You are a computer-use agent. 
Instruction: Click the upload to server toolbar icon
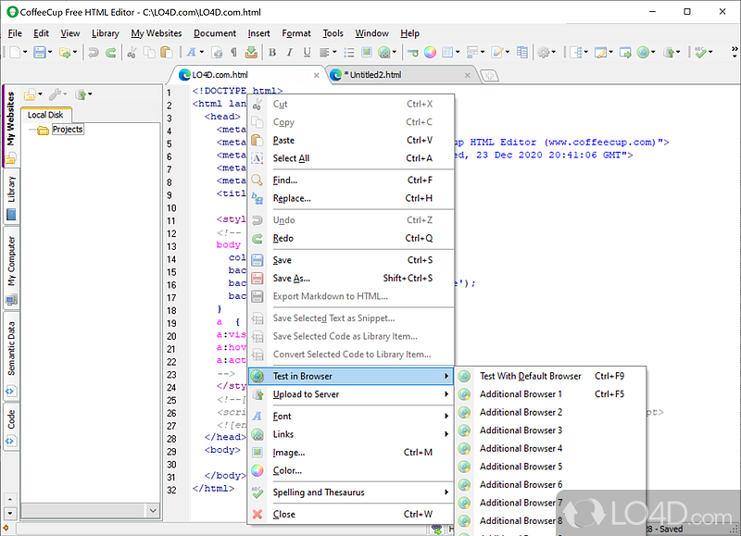669,52
